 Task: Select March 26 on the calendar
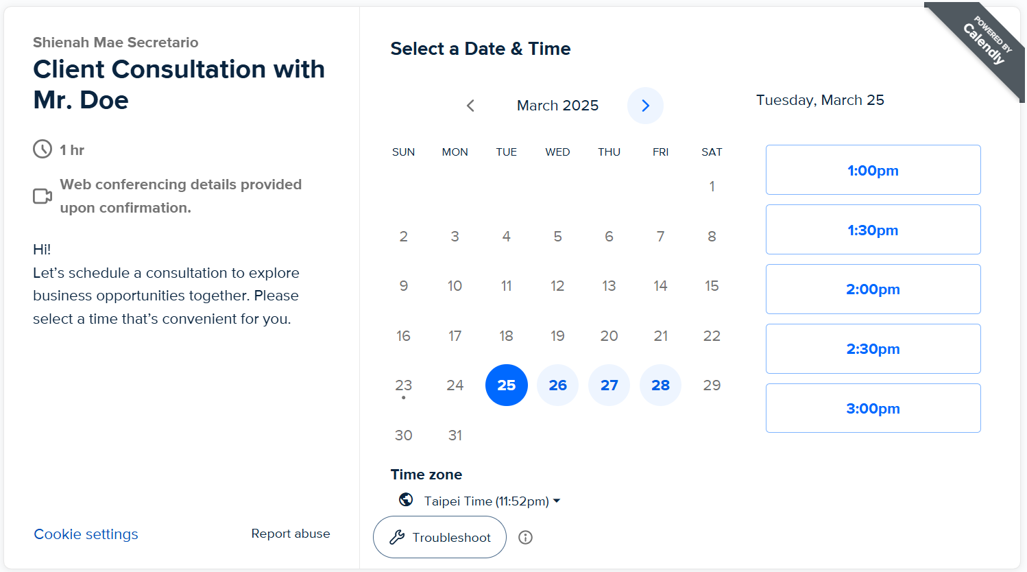tap(557, 385)
